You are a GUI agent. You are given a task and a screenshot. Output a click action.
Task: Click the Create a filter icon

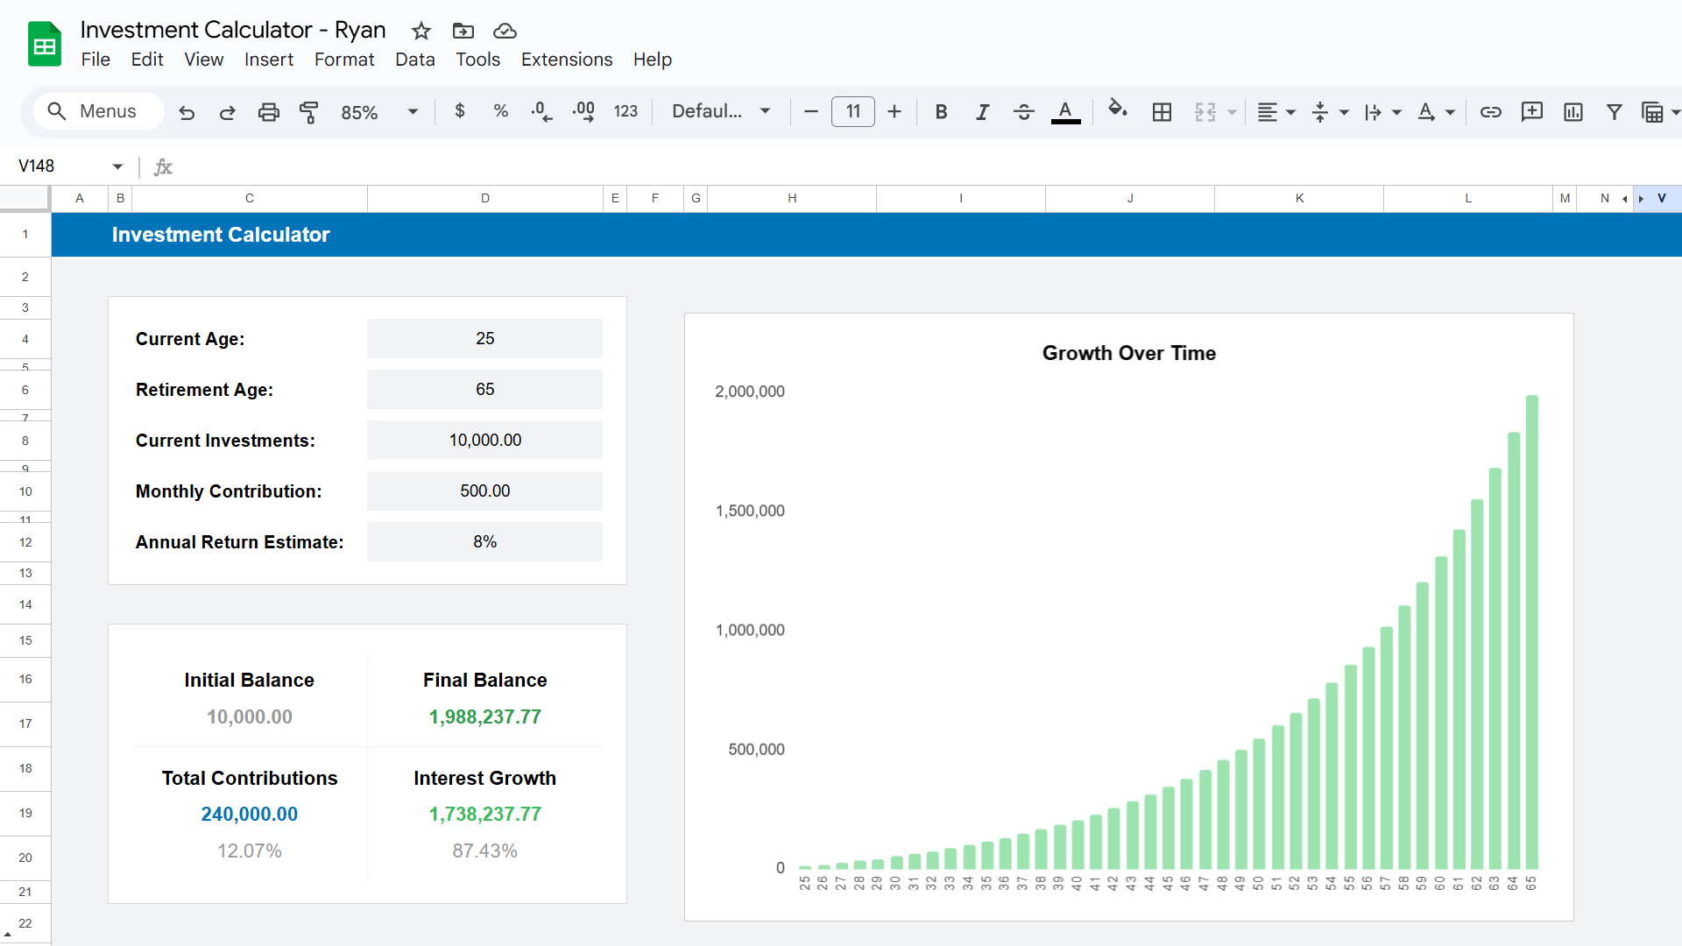click(1614, 112)
